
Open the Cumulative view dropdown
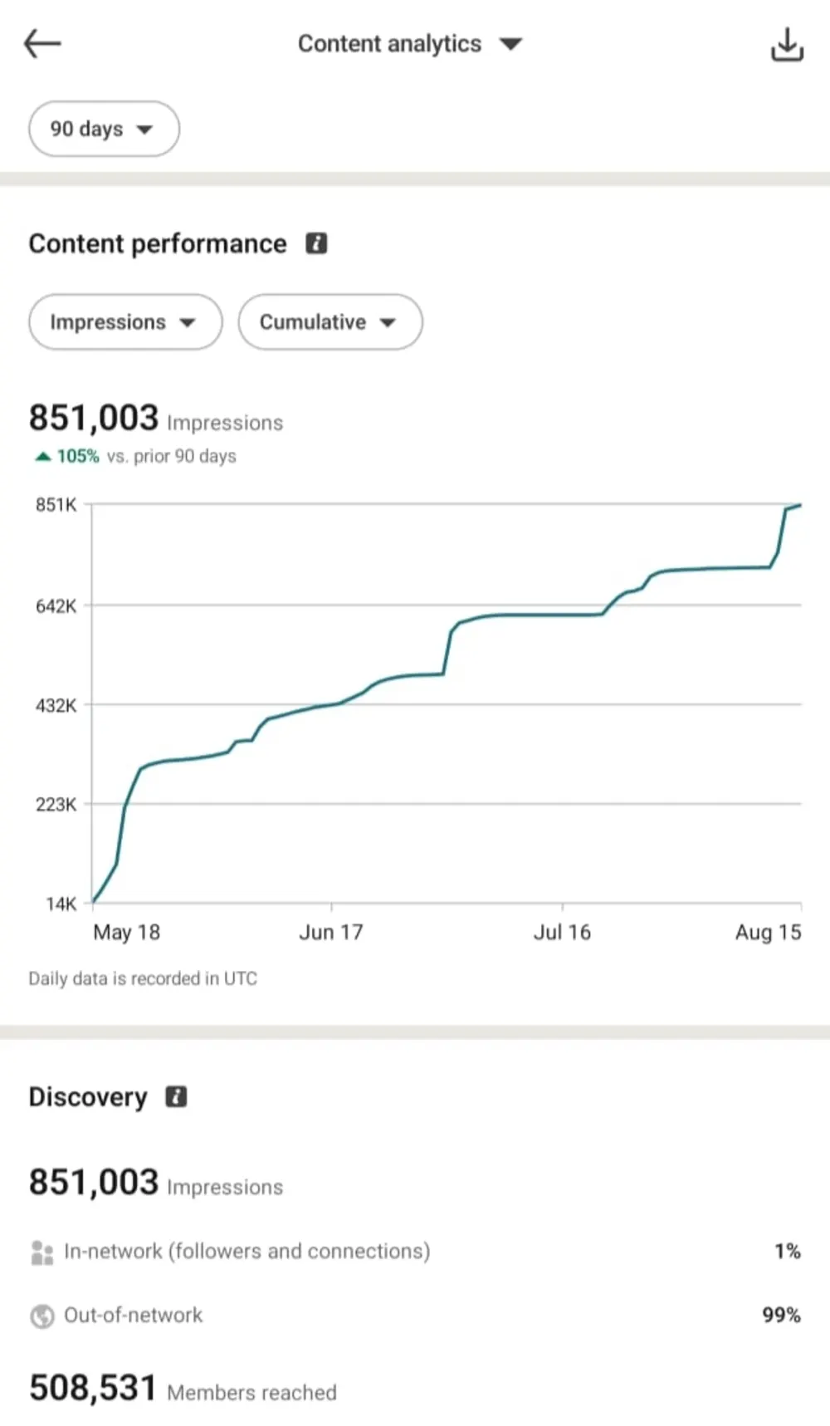pyautogui.click(x=330, y=321)
